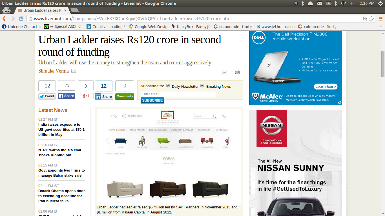Image resolution: width=385 pixels, height=216 pixels.
Task: Click the page vertical scrollbar thumb
Action: (x=382, y=64)
